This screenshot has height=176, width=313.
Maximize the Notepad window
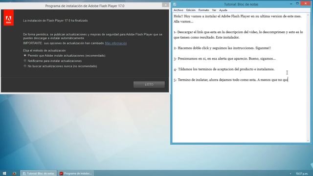point(297,3)
